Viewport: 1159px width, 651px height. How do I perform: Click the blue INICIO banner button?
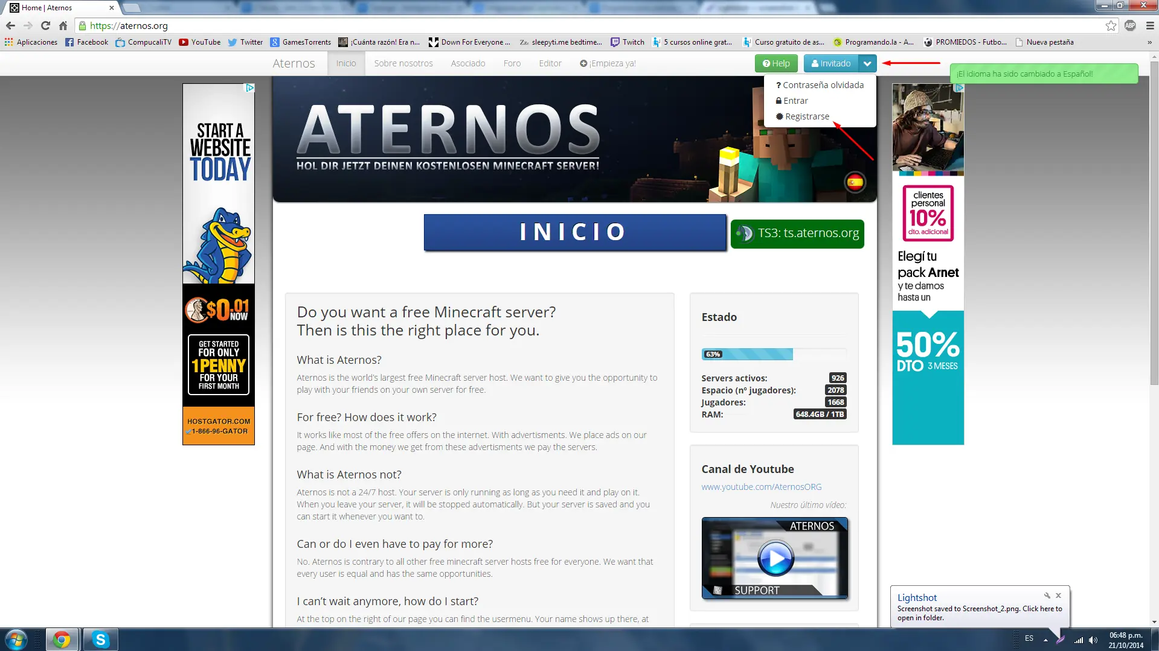click(575, 232)
